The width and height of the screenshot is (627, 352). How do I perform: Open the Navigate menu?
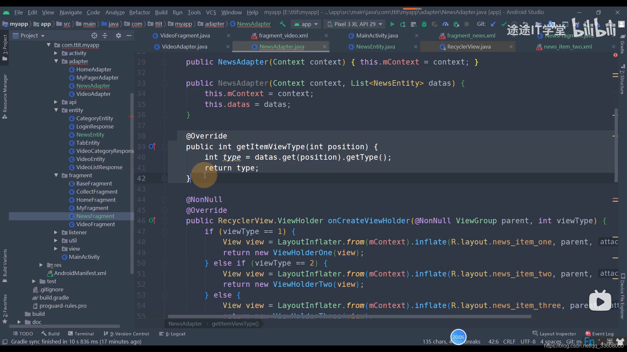click(71, 12)
